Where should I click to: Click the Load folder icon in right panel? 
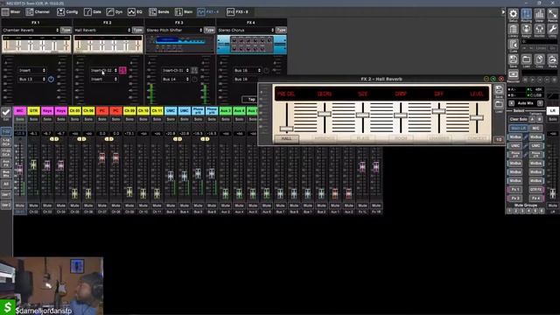[x=526, y=60]
